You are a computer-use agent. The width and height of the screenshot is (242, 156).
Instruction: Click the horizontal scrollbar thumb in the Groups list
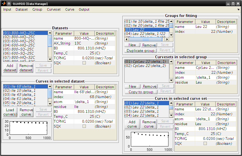tap(145, 39)
